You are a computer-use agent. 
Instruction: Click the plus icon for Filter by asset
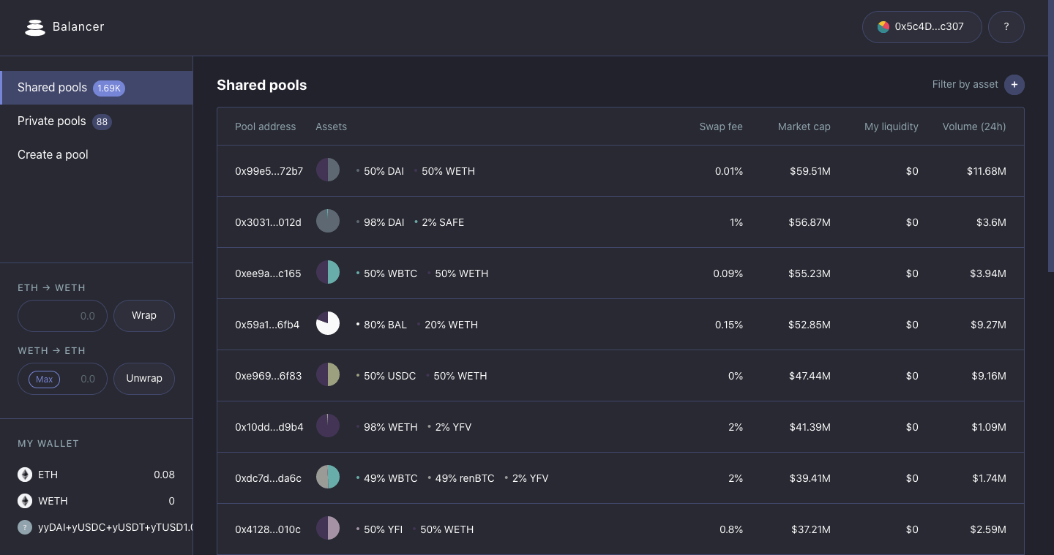[1014, 85]
